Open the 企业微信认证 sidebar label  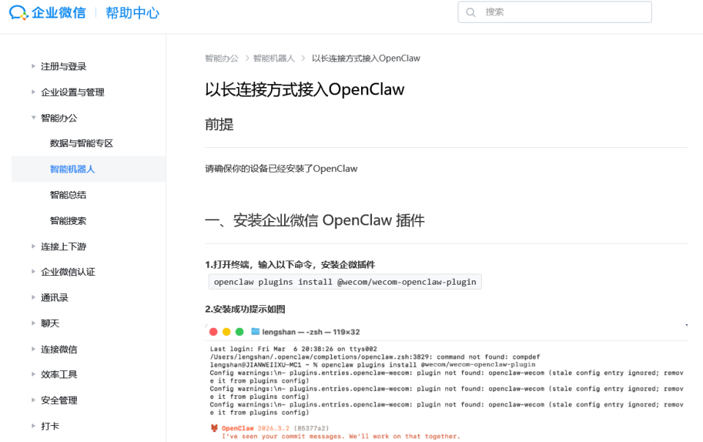coord(67,271)
